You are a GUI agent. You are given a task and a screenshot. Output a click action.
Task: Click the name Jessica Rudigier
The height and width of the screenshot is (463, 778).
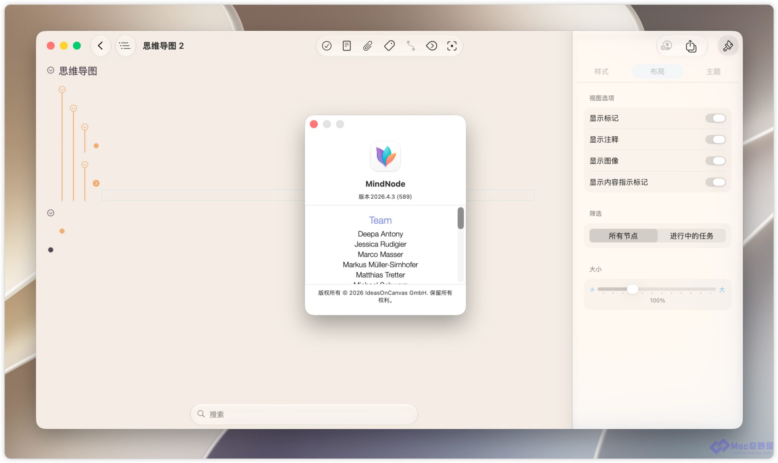[380, 244]
